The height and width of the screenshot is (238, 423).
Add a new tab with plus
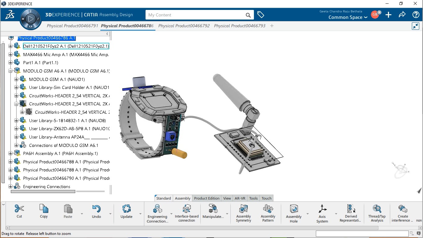tap(272, 26)
